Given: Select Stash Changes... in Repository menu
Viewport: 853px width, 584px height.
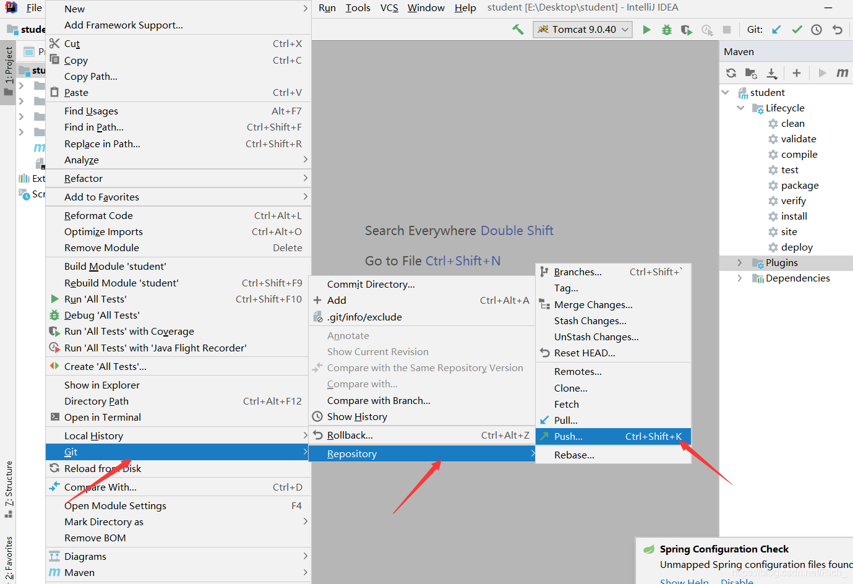Looking at the screenshot, I should click(613, 320).
